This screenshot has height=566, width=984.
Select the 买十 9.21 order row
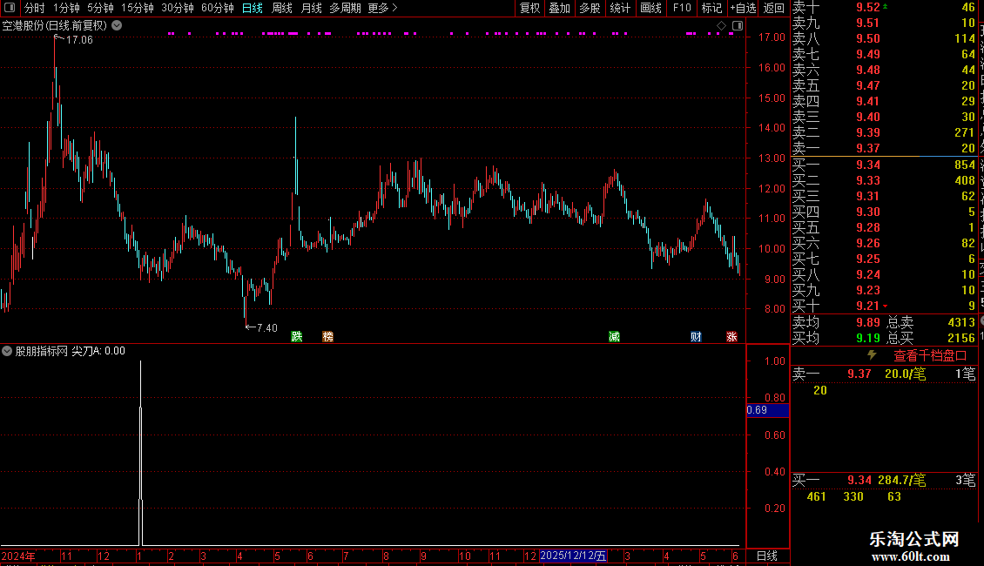pos(884,306)
